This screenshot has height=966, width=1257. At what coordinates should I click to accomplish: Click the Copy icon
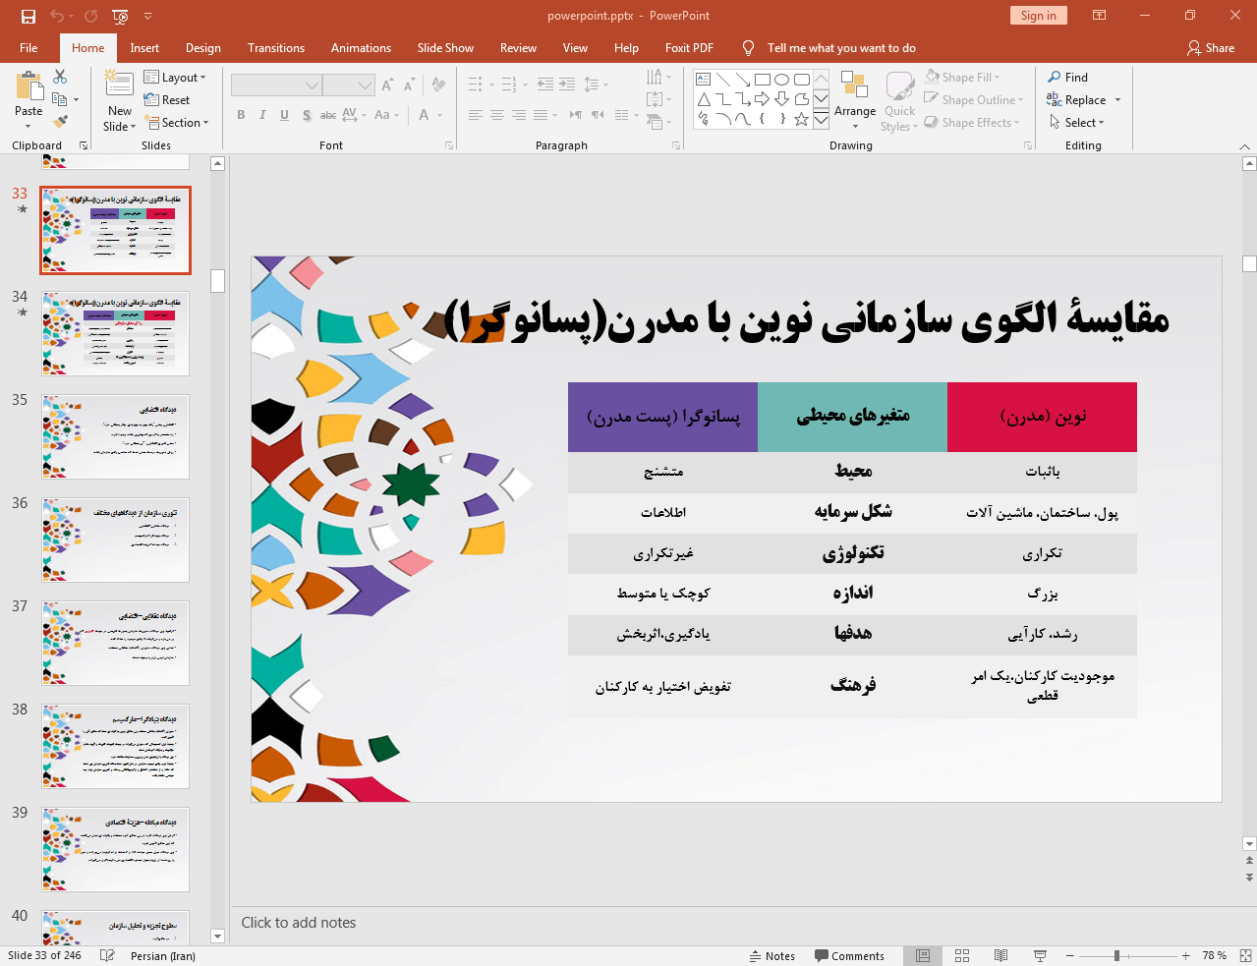(x=60, y=99)
